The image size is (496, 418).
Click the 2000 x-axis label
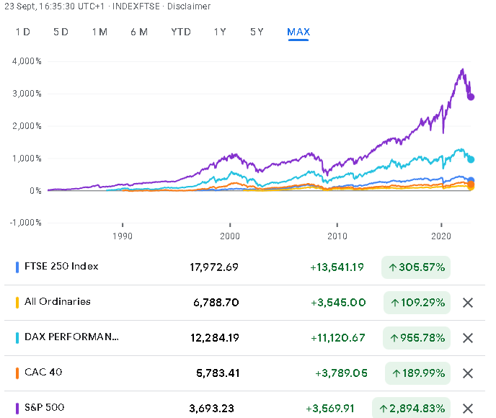click(x=230, y=236)
